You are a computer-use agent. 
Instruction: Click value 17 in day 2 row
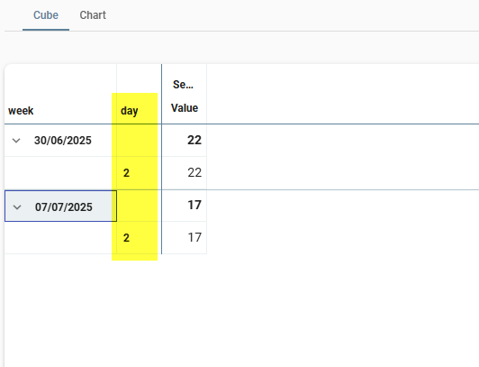(x=185, y=238)
